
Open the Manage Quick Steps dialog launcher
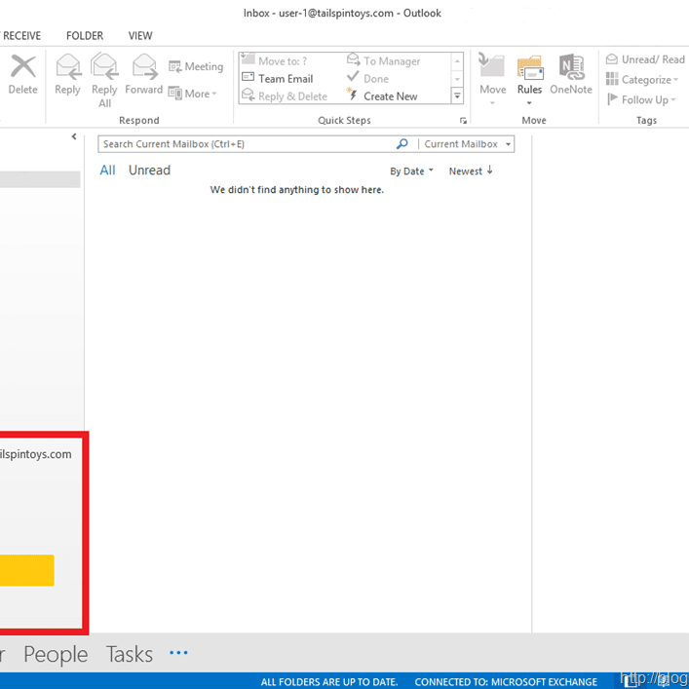click(463, 121)
